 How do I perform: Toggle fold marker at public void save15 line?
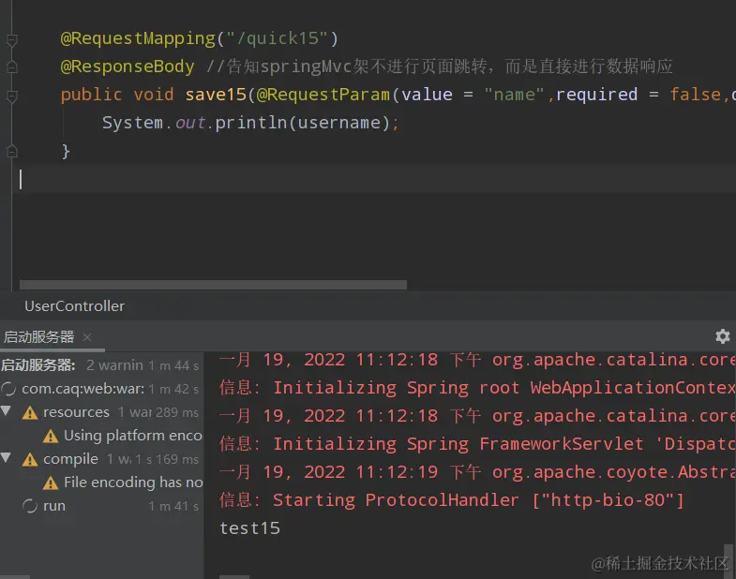[x=12, y=96]
